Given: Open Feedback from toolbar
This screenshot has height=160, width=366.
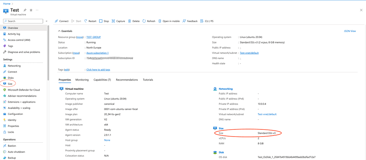Looking at the screenshot, I should pos(190,21).
